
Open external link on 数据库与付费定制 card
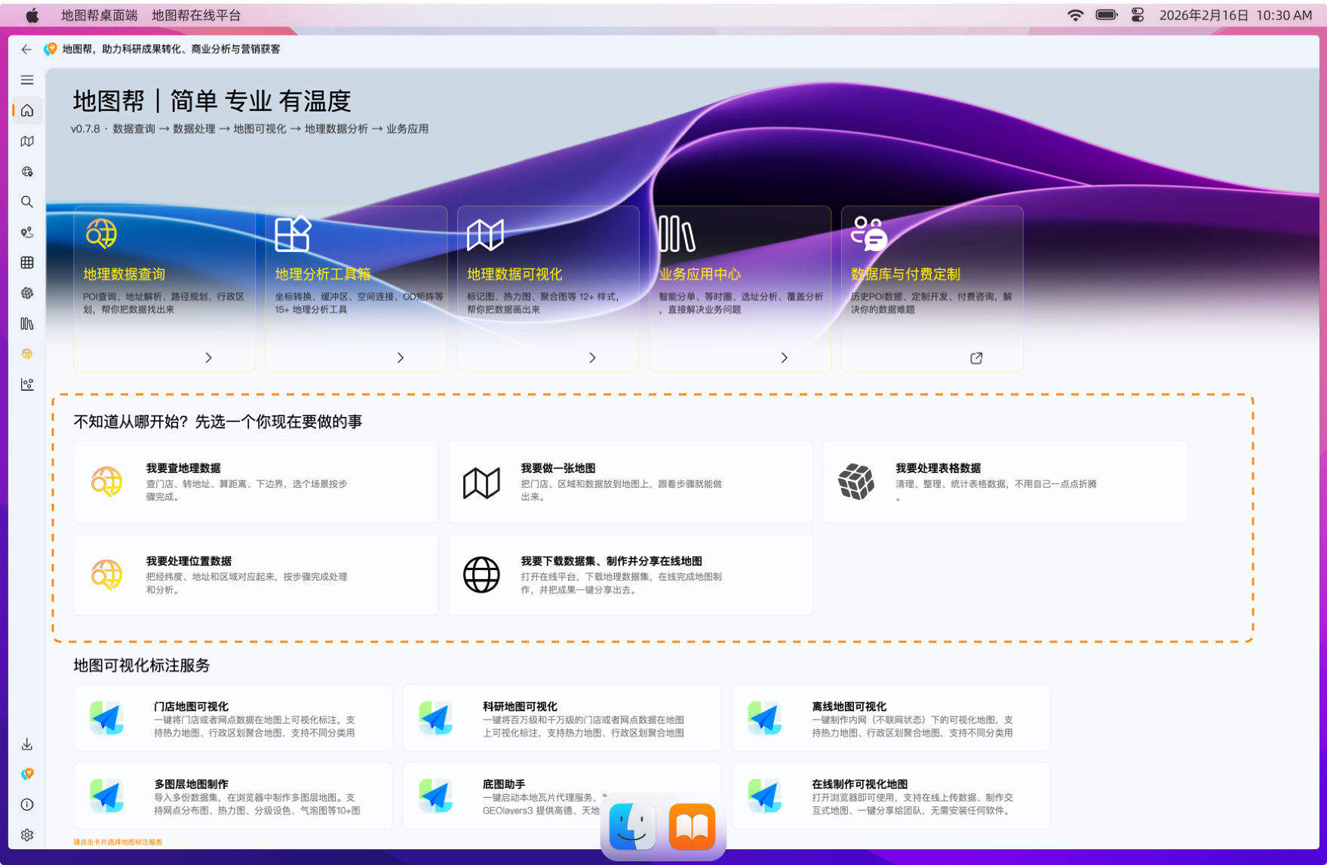click(x=977, y=357)
